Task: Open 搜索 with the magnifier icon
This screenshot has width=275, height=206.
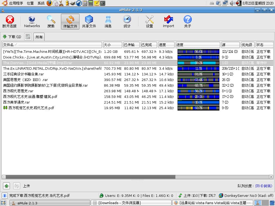Action: (51, 19)
